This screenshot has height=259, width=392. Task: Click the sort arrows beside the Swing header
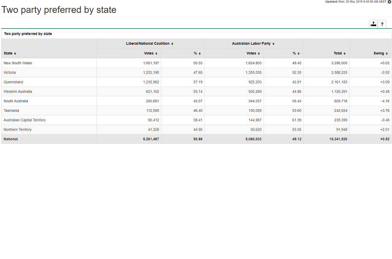(386, 54)
